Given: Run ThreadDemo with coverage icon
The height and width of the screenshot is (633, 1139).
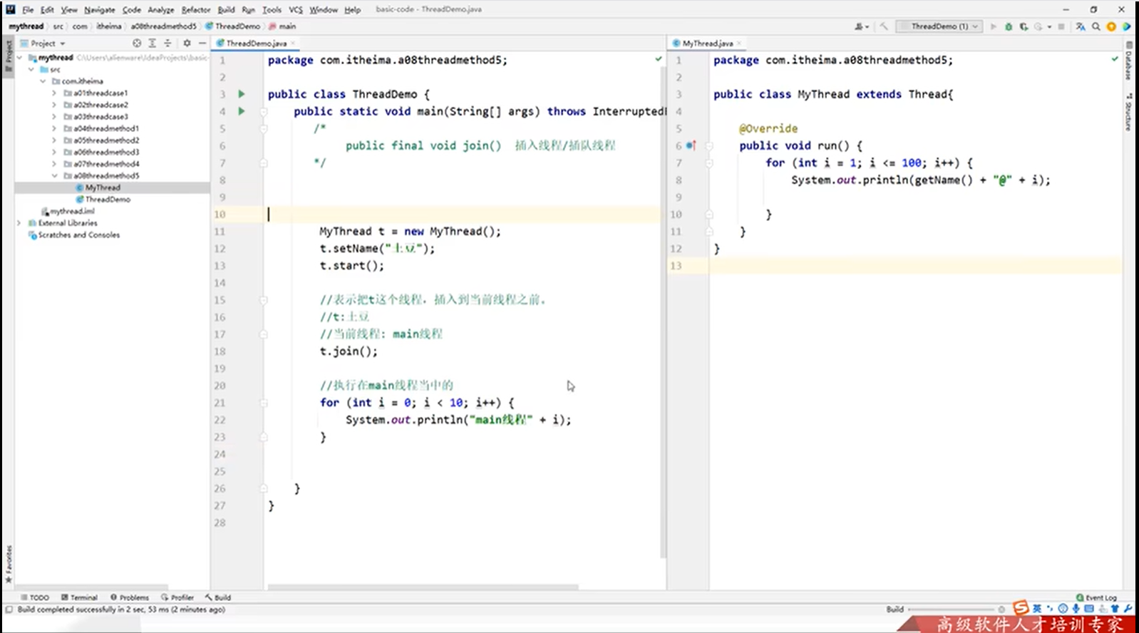Looking at the screenshot, I should pyautogui.click(x=1024, y=26).
